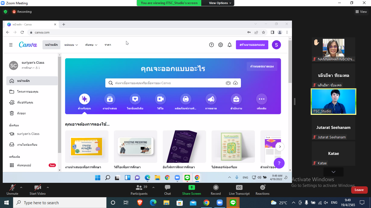The width and height of the screenshot is (371, 208).
Task: Expand audio options arrow beside Unmute
Action: pos(21,187)
